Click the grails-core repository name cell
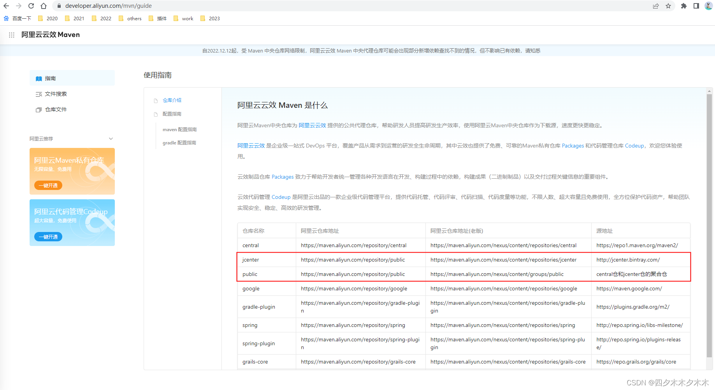This screenshot has width=715, height=390. point(267,362)
